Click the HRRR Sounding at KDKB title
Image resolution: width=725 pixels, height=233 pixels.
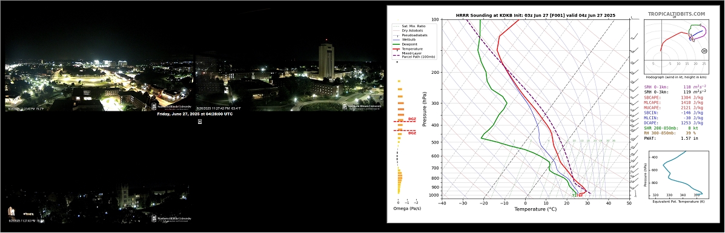[535, 15]
